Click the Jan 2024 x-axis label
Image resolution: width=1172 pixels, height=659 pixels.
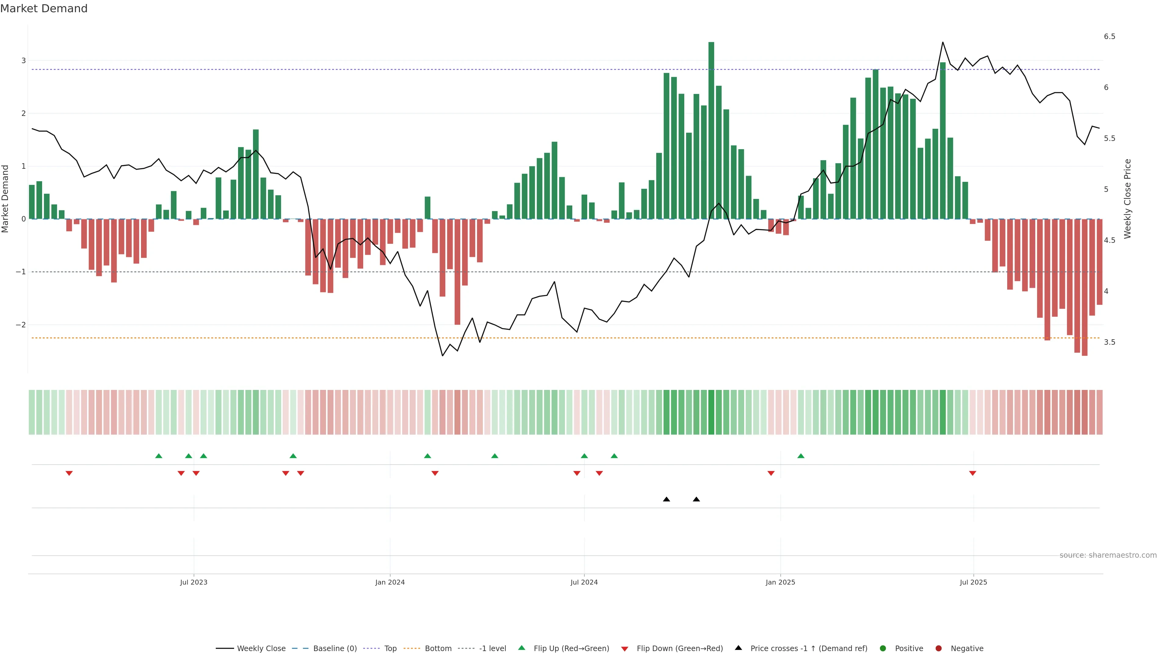point(390,582)
